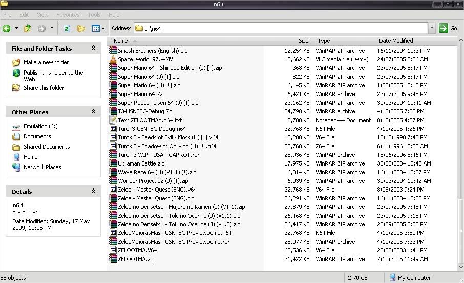The image size is (464, 283).
Task: Click Share this folder link
Action: [x=44, y=88]
